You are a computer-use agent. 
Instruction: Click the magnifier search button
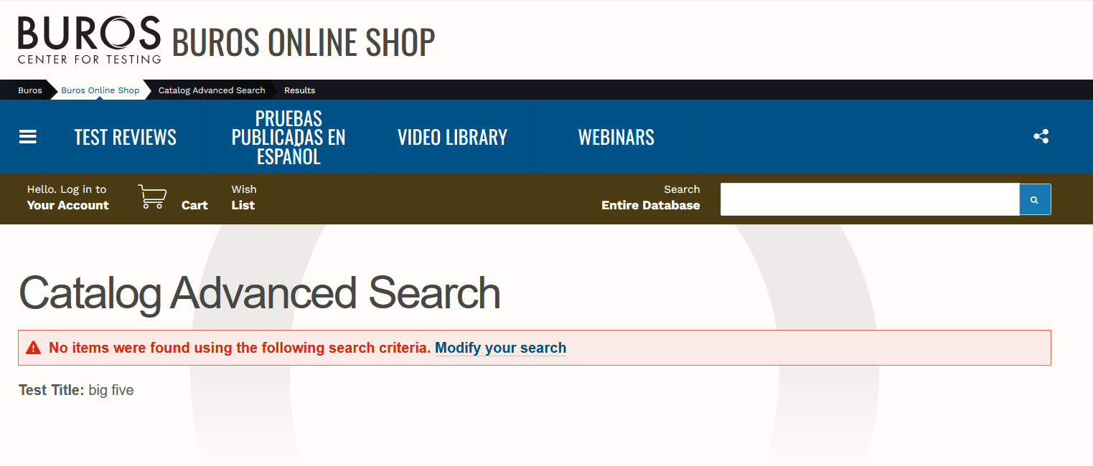(1035, 199)
